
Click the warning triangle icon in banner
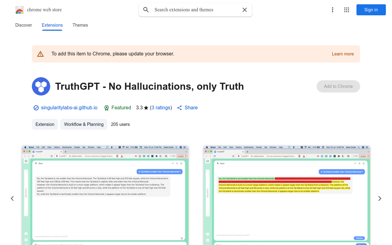[x=40, y=54]
